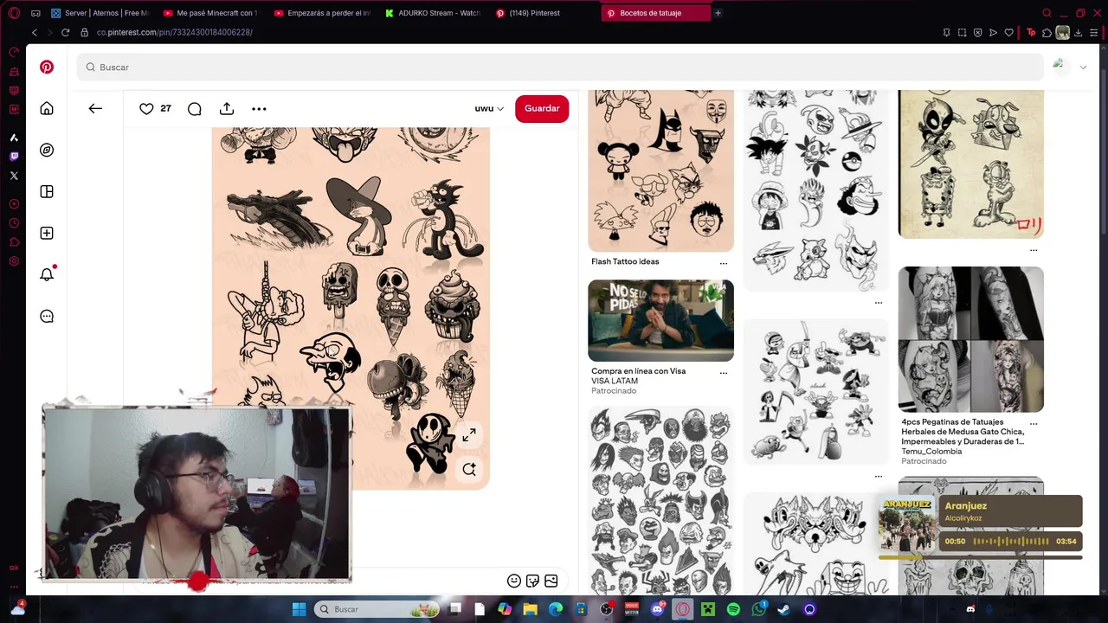Switch to Me pasé Minecraft tab

[211, 13]
